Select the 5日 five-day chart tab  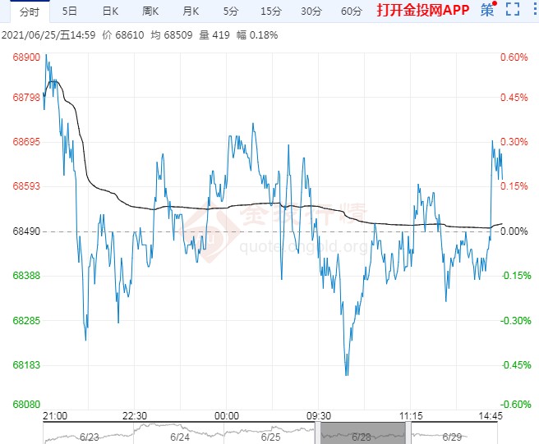click(70, 11)
